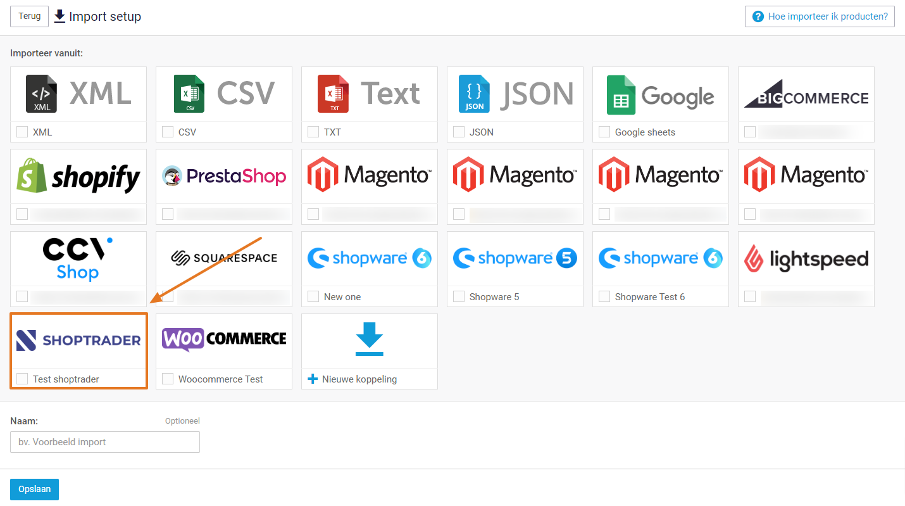This screenshot has width=905, height=506.
Task: Click the 'Test shoptrader' label text
Action: (66, 379)
